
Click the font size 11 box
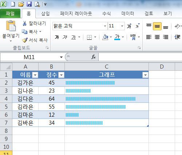pyautogui.click(x=114, y=26)
